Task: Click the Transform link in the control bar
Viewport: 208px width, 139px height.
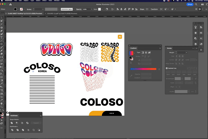Action: pyautogui.click(x=154, y=9)
